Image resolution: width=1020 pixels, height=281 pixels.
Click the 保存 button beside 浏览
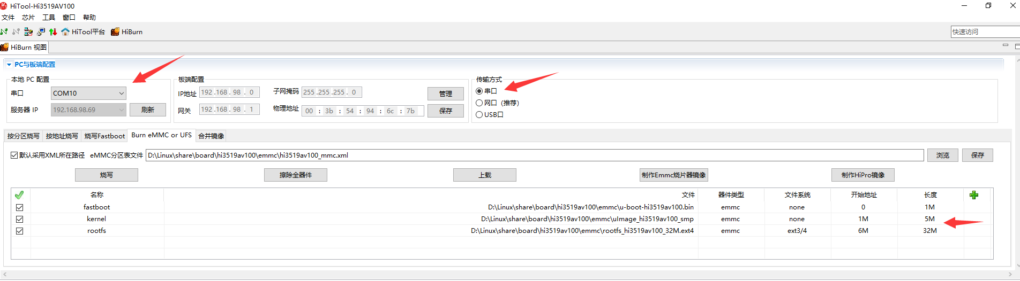978,155
